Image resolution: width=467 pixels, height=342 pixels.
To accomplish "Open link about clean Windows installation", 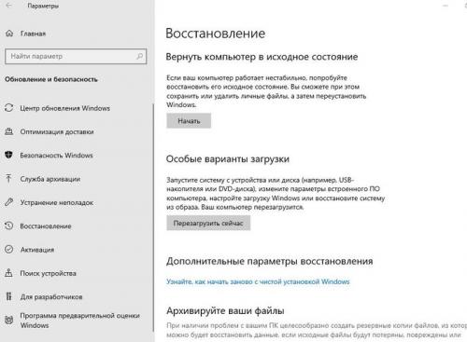I will (258, 281).
